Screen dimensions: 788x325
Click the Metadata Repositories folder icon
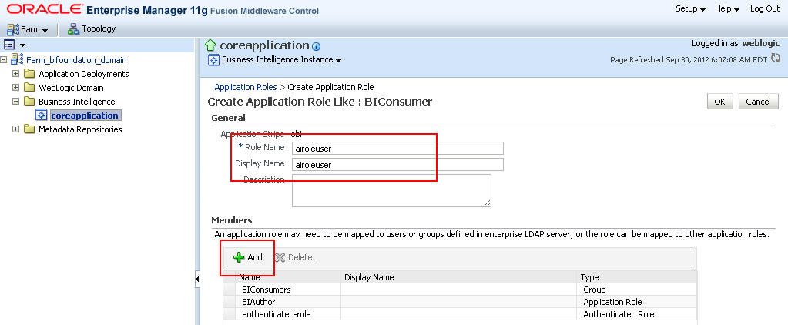pos(29,129)
